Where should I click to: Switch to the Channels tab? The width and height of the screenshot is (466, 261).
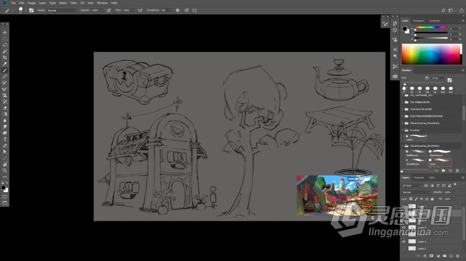pyautogui.click(x=419, y=177)
